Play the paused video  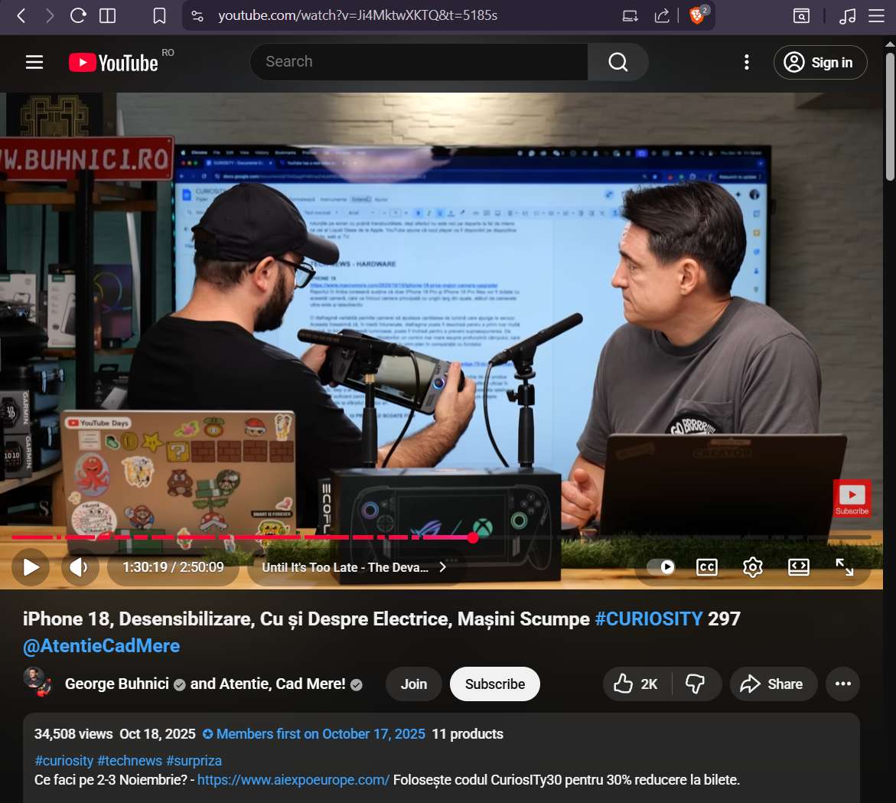pyautogui.click(x=31, y=567)
